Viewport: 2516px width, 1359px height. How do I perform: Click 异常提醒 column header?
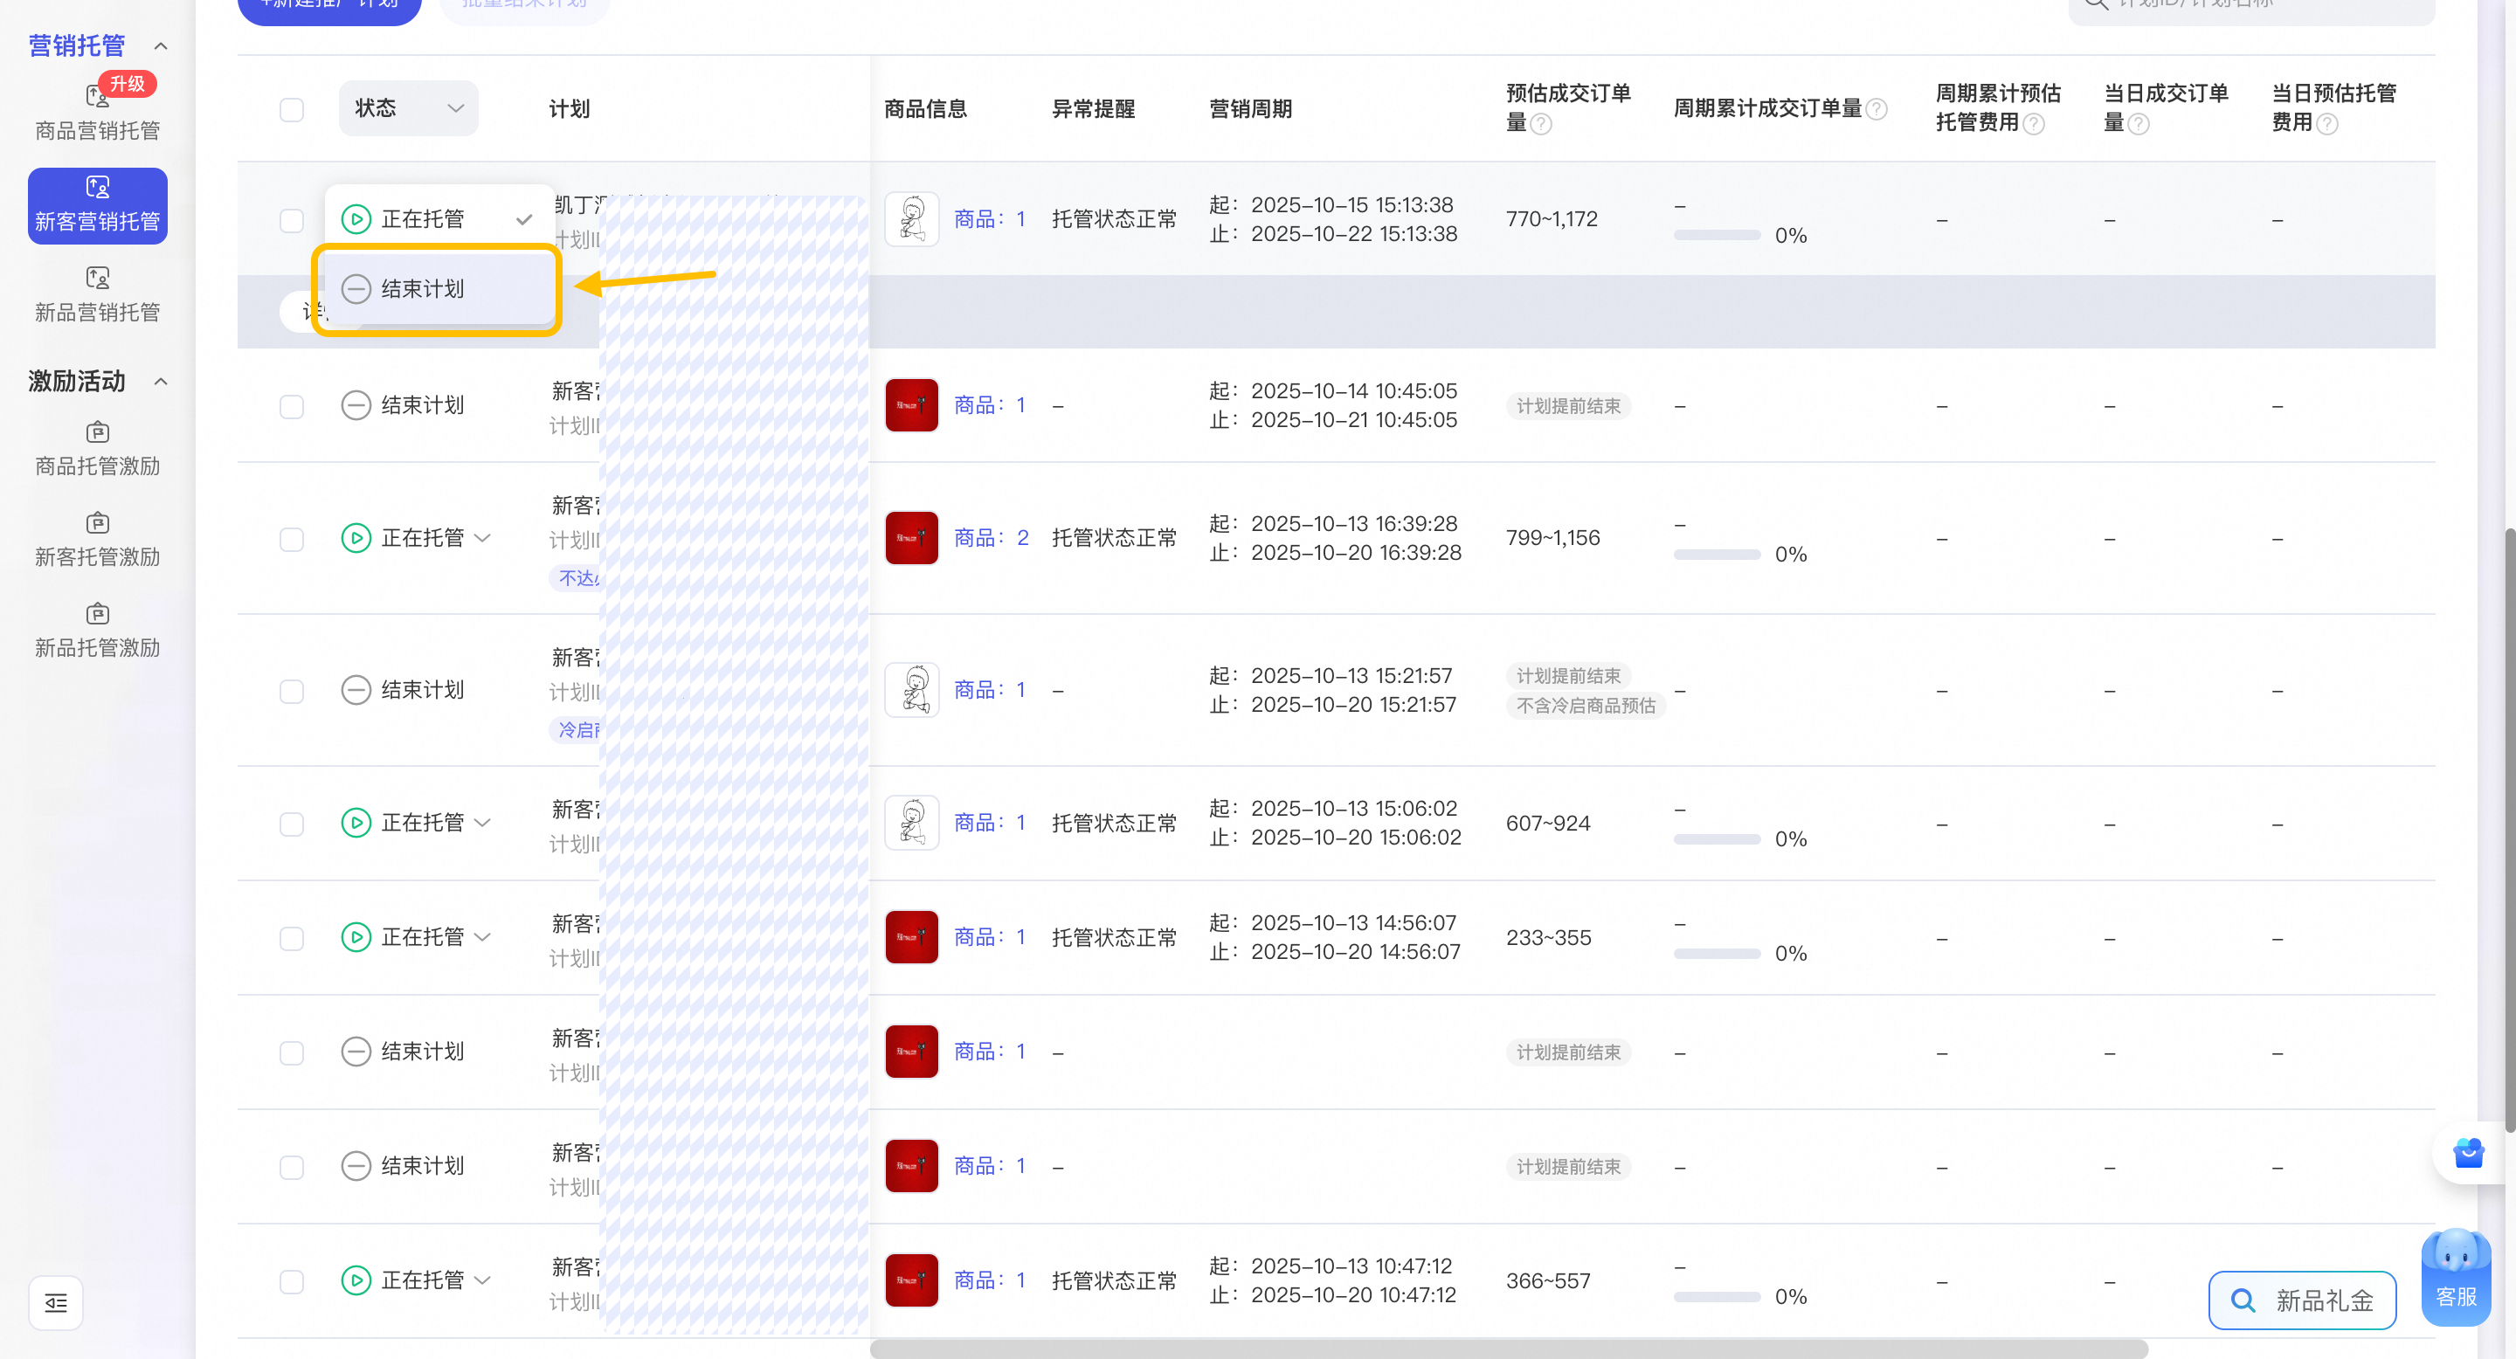[1093, 108]
